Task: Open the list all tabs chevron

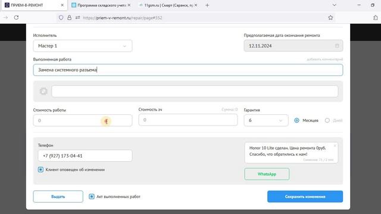Action: click(335, 5)
